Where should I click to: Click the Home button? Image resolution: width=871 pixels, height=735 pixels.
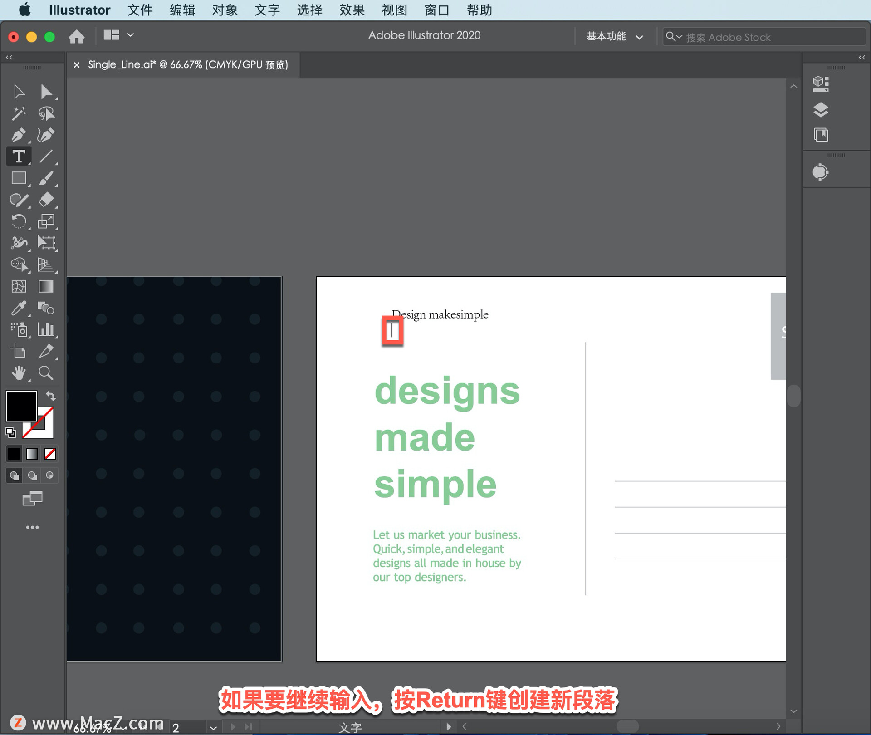pos(77,36)
